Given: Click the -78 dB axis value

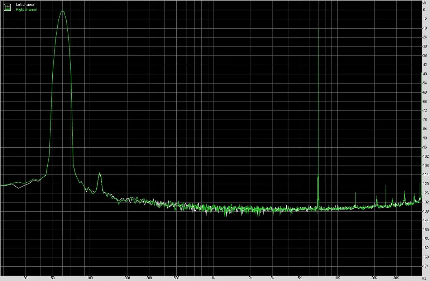Looking at the screenshot, I should [x=425, y=120].
